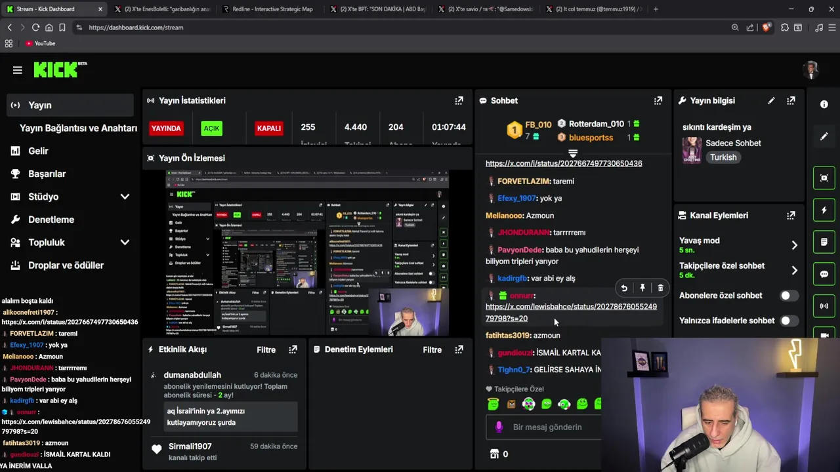Image resolution: width=840 pixels, height=472 pixels.
Task: Collapse the chat leaderboard handle
Action: (x=573, y=153)
